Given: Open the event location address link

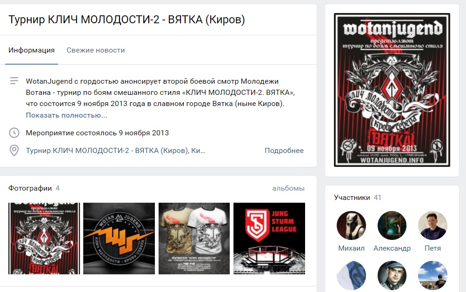Looking at the screenshot, I should (115, 151).
